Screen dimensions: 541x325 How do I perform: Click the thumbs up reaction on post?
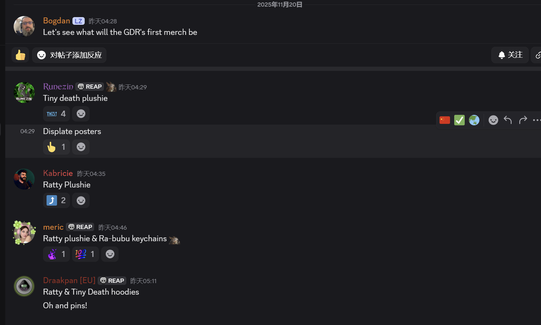pyautogui.click(x=20, y=55)
